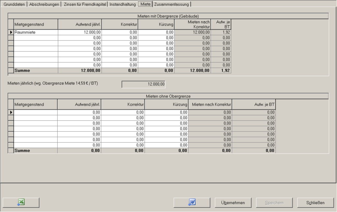Click Mietgegenstand header in Mieten mit Obergrenze table
This screenshot has width=337, height=212.
coord(36,24)
